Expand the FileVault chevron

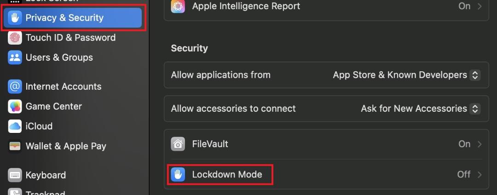[480, 144]
